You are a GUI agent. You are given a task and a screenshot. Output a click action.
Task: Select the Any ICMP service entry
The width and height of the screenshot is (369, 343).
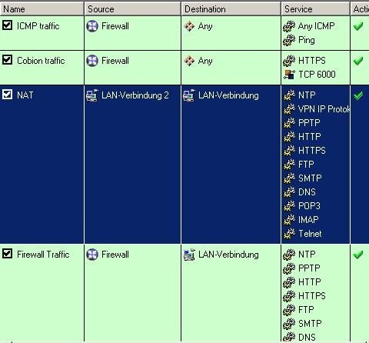tap(317, 26)
